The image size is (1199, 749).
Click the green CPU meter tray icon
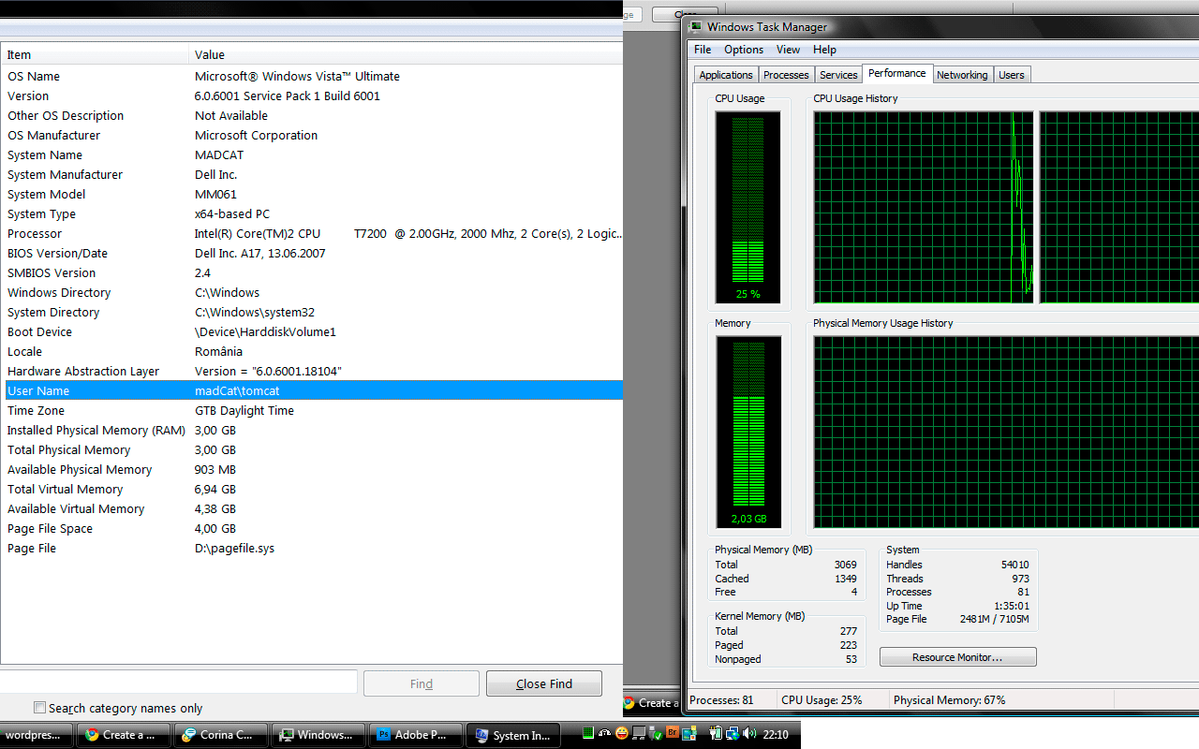(588, 734)
